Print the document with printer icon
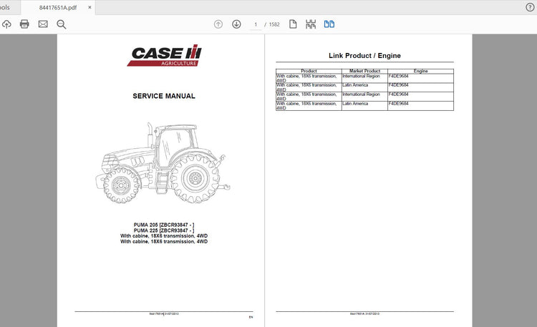Viewport: 537px width, 327px height. click(24, 24)
